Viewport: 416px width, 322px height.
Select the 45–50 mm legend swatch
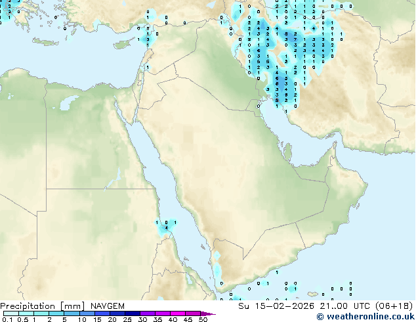pyautogui.click(x=193, y=313)
